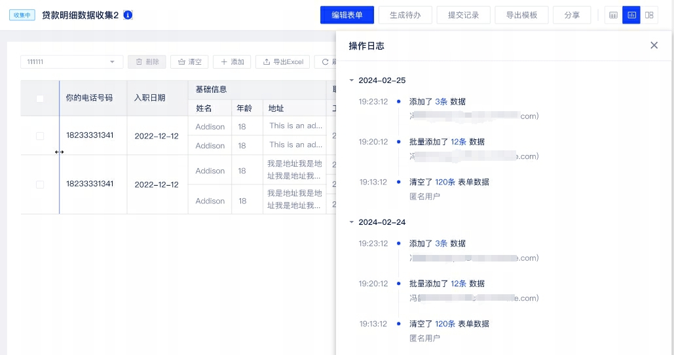Open the 提交记录 tab
Viewport: 674px width, 355px height.
pyautogui.click(x=463, y=15)
